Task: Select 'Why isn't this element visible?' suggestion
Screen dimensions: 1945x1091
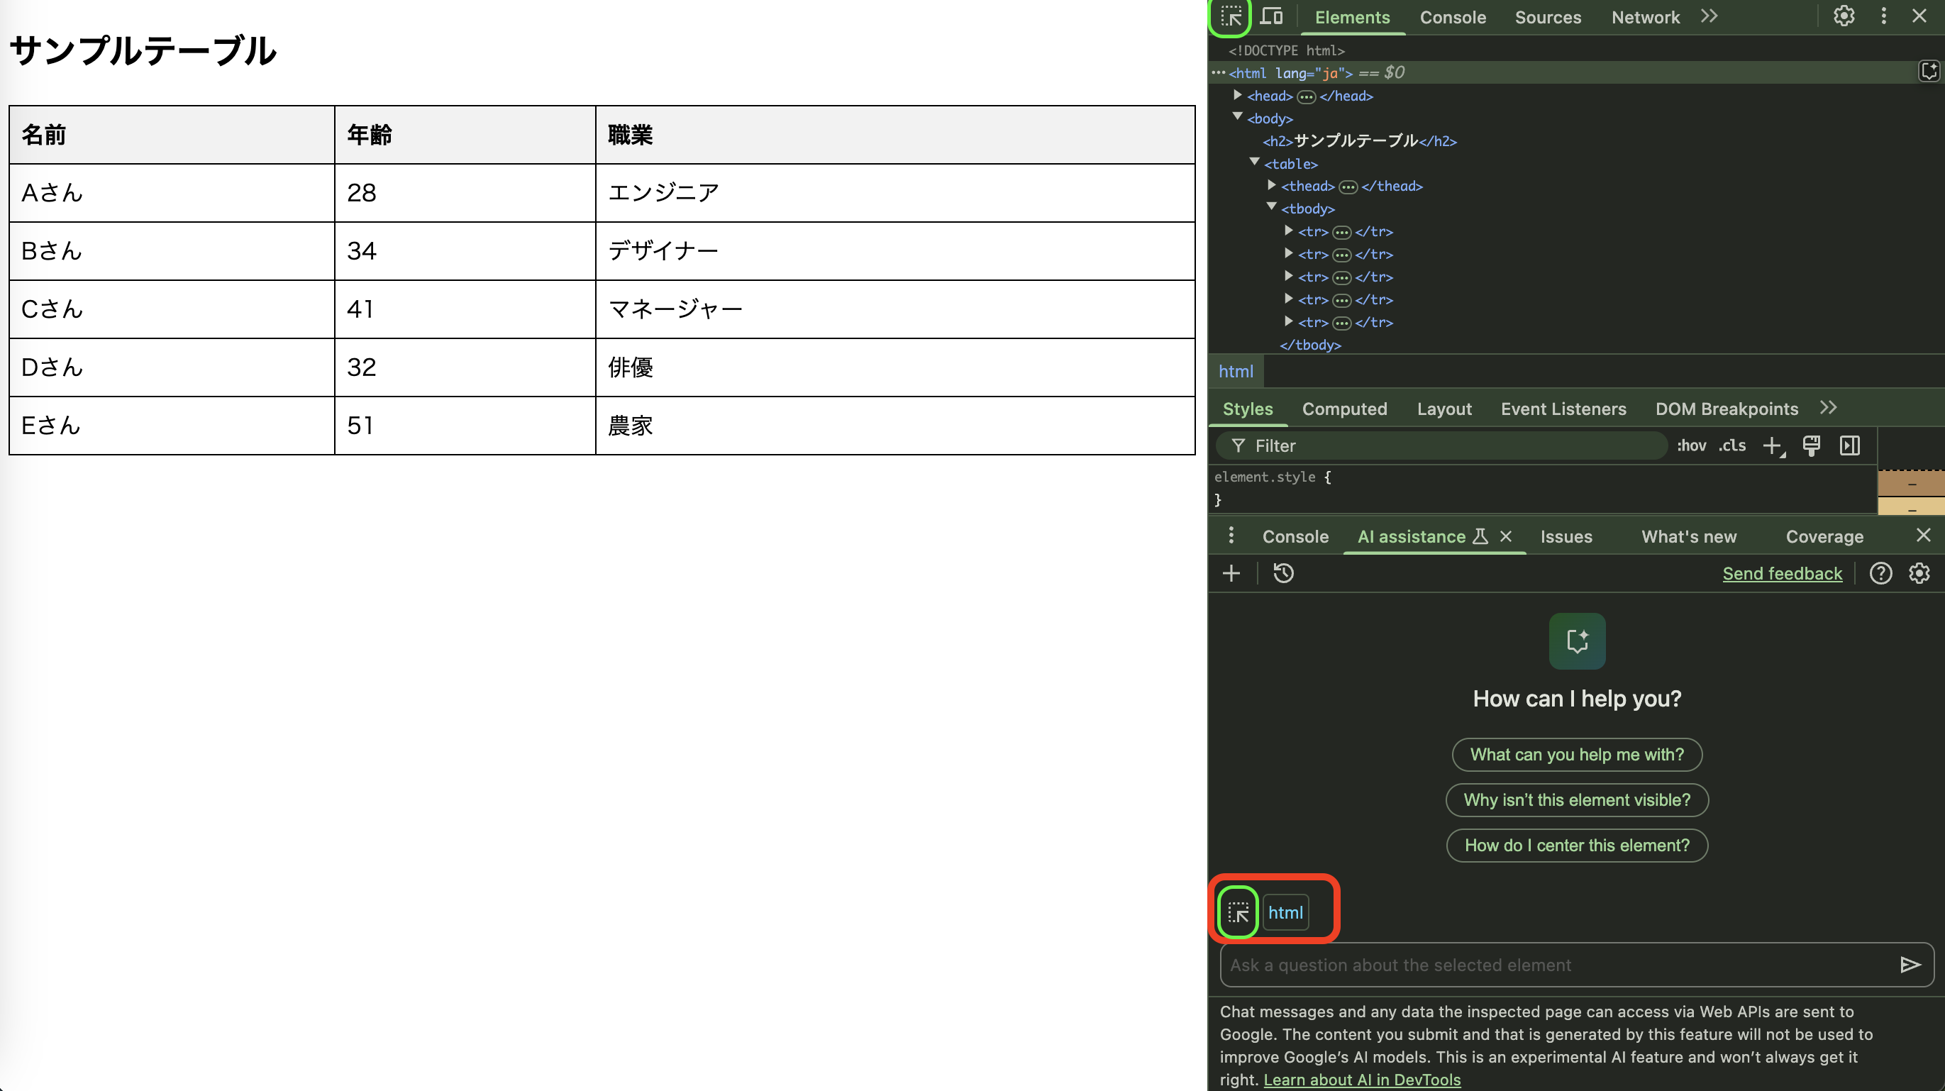Action: (x=1575, y=799)
